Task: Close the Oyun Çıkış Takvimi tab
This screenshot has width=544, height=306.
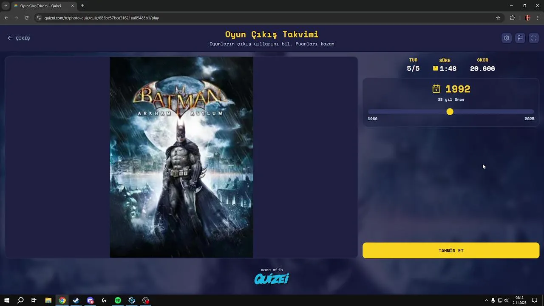Action: (72, 6)
